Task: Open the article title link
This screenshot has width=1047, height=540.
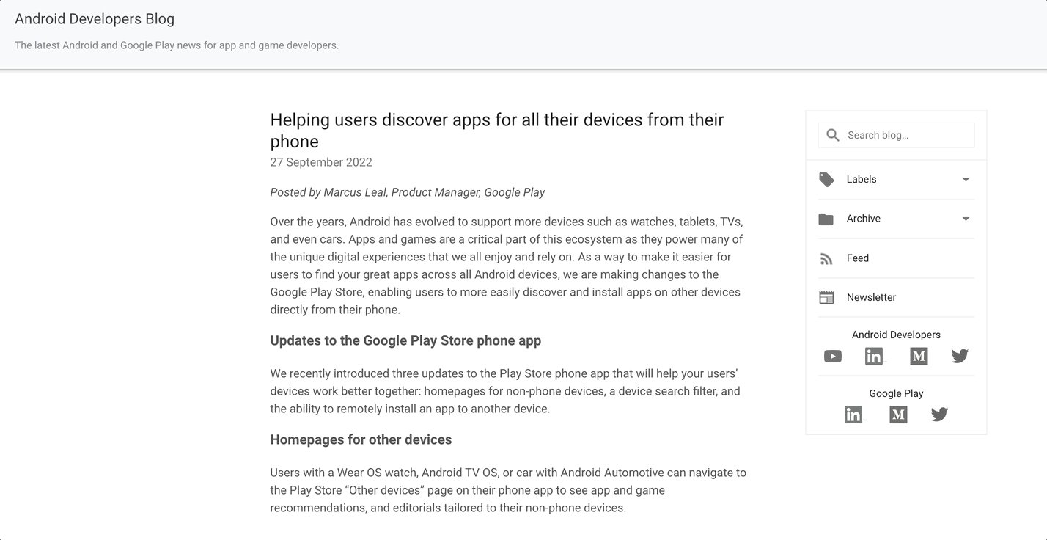Action: click(x=497, y=131)
